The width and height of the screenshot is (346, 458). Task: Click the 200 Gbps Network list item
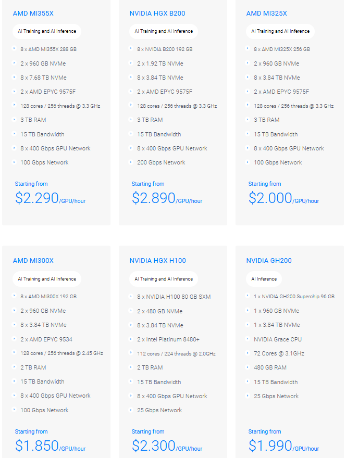click(161, 162)
